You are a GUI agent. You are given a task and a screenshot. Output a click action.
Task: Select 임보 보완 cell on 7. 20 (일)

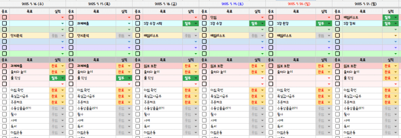(x=296, y=66)
